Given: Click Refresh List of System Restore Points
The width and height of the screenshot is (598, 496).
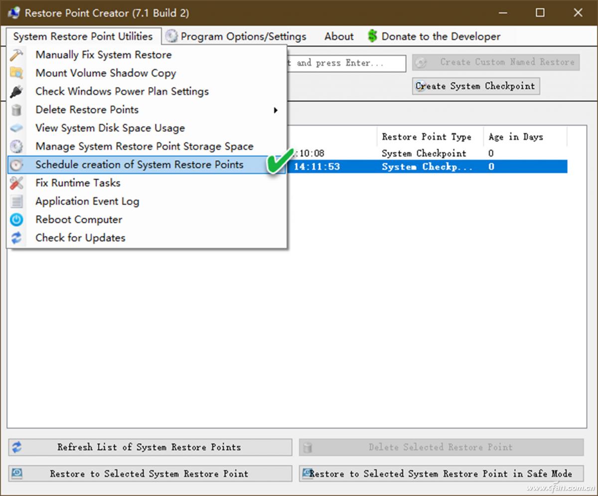Looking at the screenshot, I should [x=149, y=447].
